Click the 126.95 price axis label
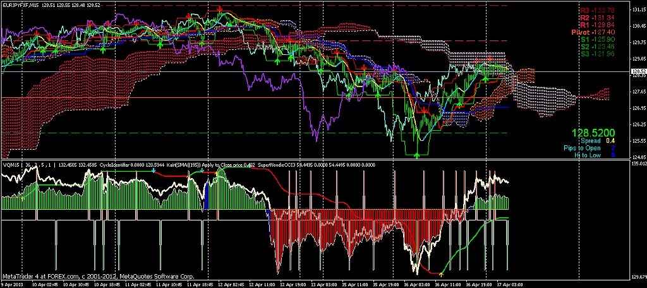 [x=639, y=108]
